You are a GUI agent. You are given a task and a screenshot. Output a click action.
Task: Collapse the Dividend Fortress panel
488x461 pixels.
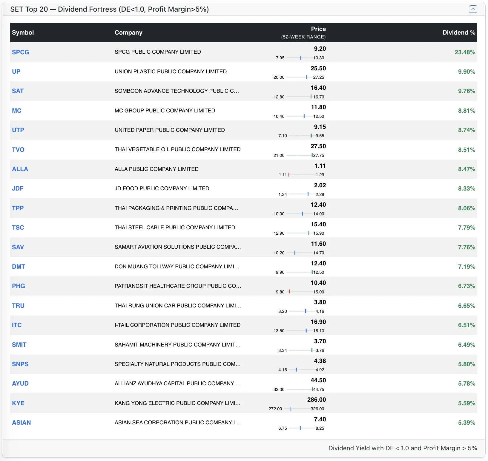click(473, 9)
